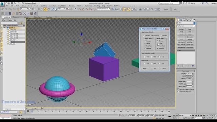Select the Select and Scale tool

tap(52, 9)
